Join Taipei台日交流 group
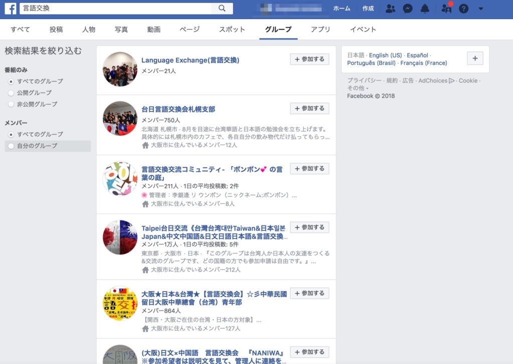 pos(310,227)
